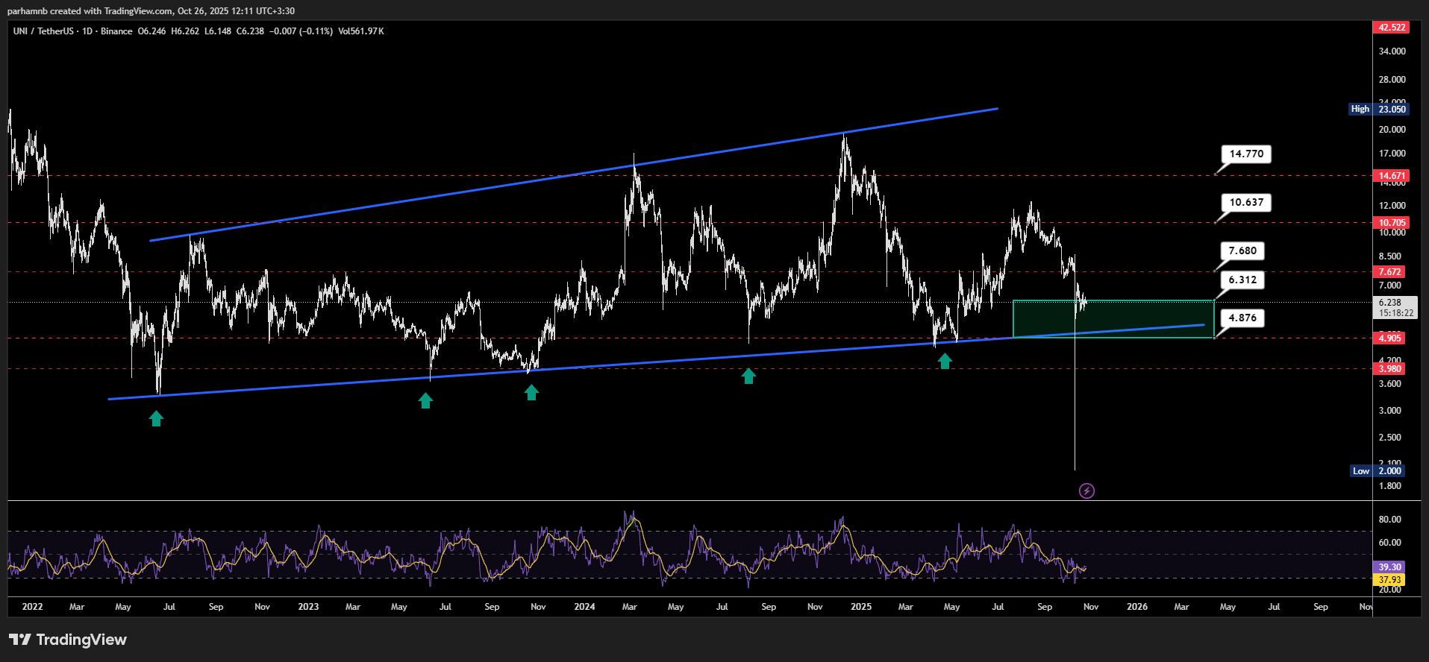Select the leftmost green up arrow marker

tap(156, 419)
